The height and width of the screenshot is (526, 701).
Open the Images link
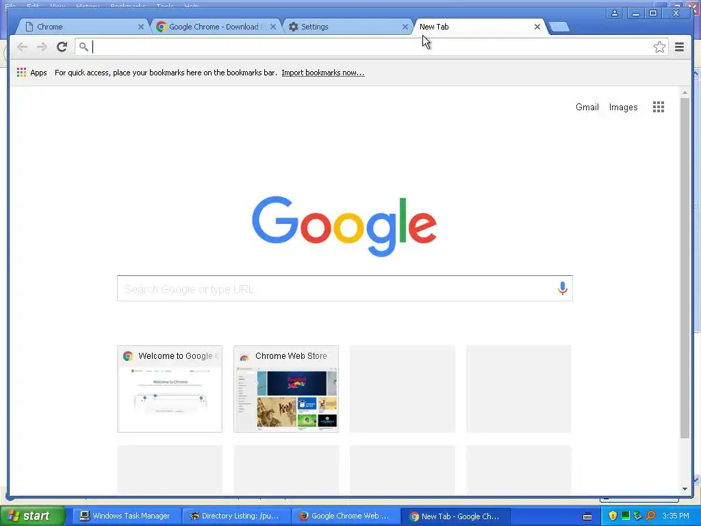click(623, 108)
